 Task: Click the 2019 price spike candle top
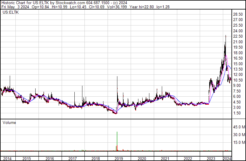[117, 77]
